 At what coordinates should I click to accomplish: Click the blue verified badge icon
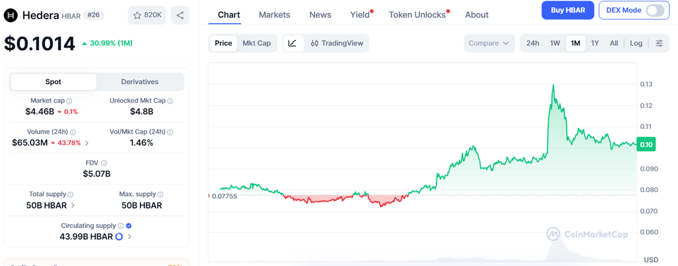point(129,226)
